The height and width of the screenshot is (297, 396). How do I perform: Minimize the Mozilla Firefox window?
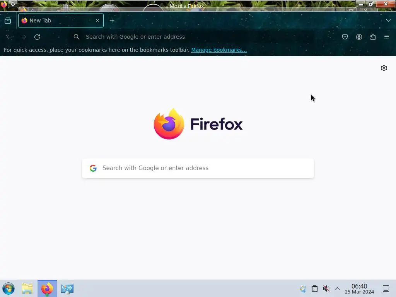click(361, 4)
